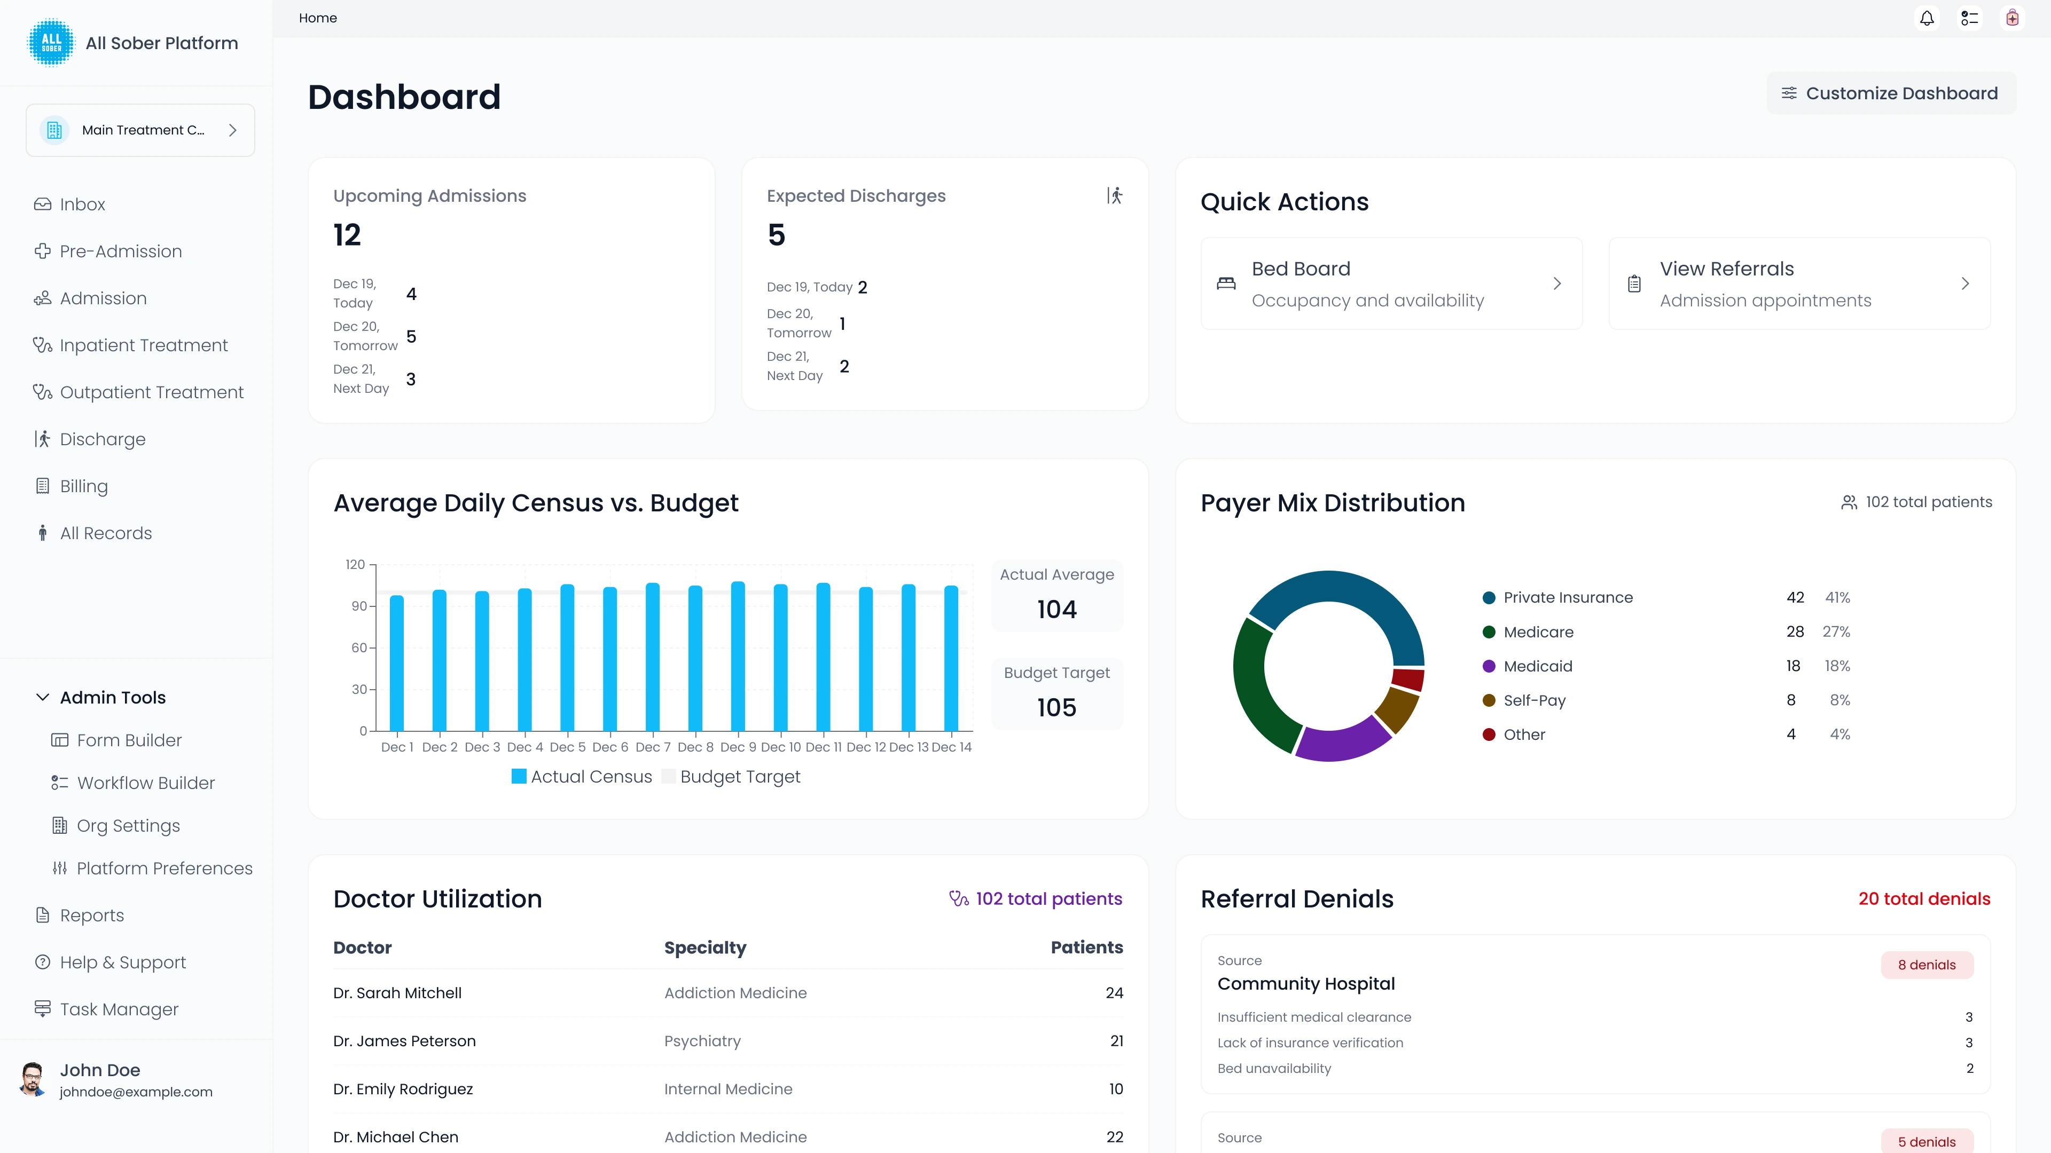
Task: Click the Bed Board chevron arrow
Action: 1556,283
